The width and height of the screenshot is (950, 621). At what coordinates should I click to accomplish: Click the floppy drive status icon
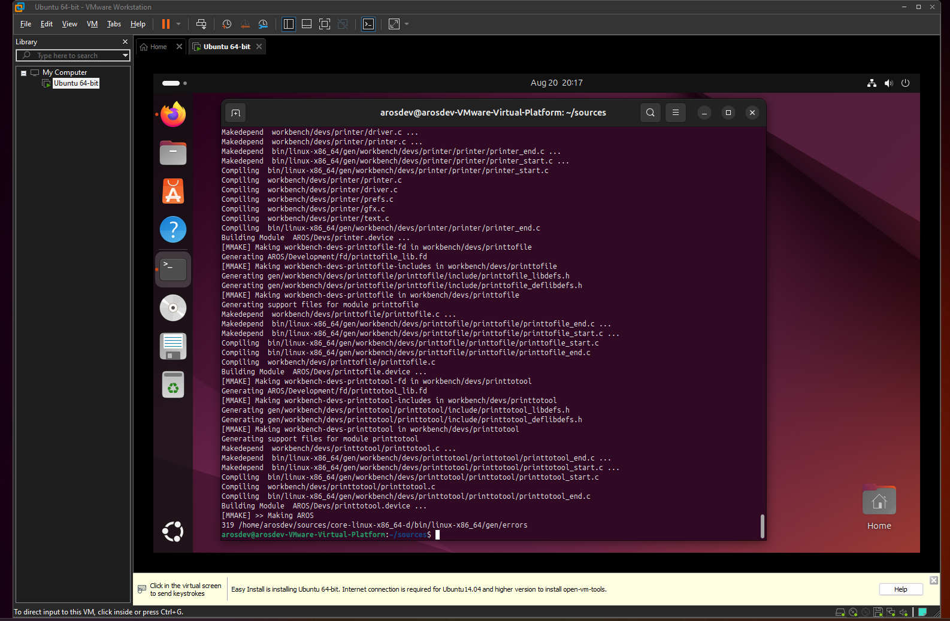[x=878, y=612]
